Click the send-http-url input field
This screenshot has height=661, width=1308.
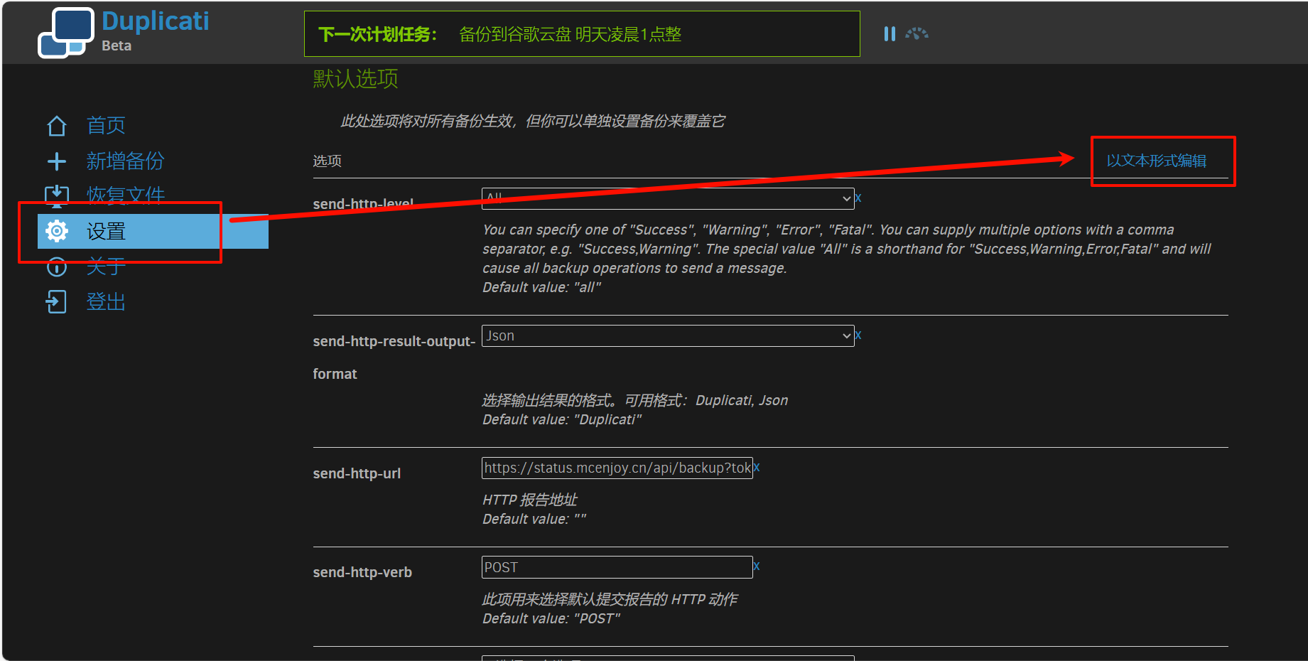(617, 468)
